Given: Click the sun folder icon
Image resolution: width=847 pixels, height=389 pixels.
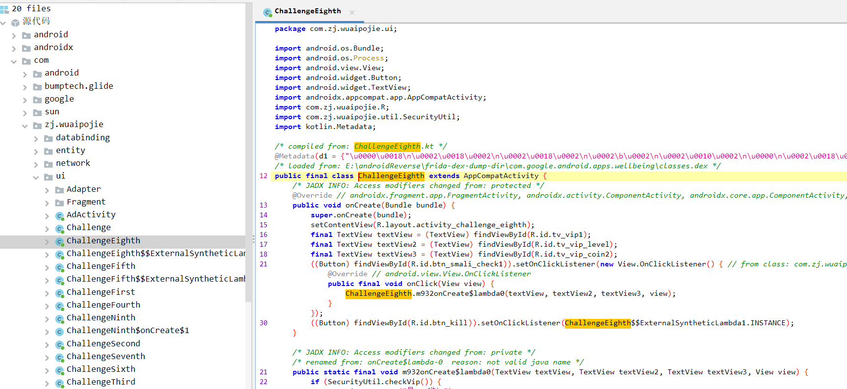Looking at the screenshot, I should point(37,112).
